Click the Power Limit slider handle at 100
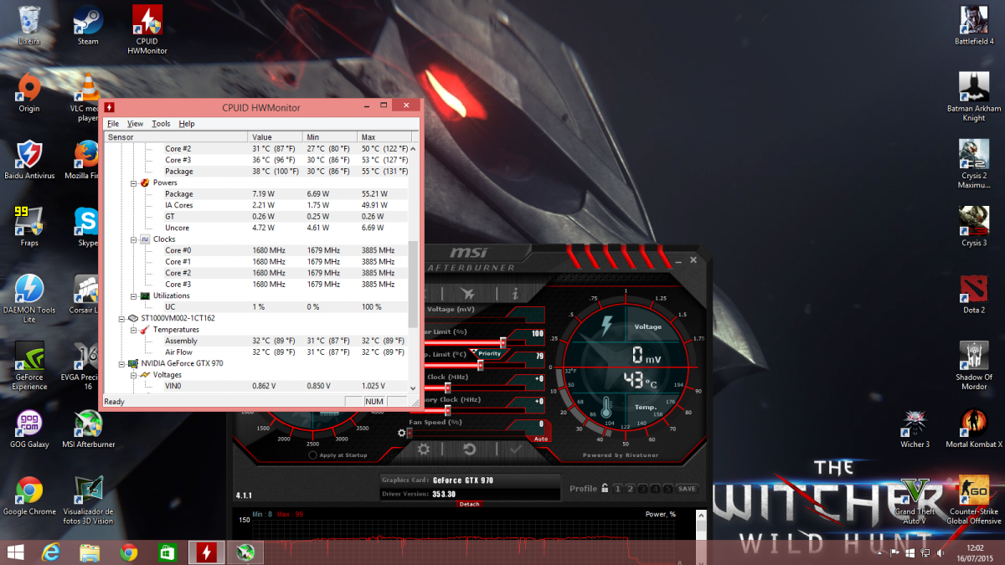The image size is (1005, 565). click(x=503, y=342)
